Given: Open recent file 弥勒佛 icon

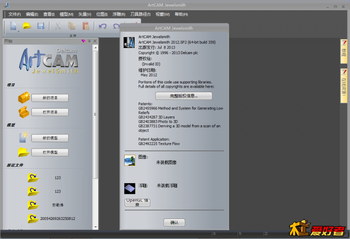Looking at the screenshot, I should [x=33, y=205].
